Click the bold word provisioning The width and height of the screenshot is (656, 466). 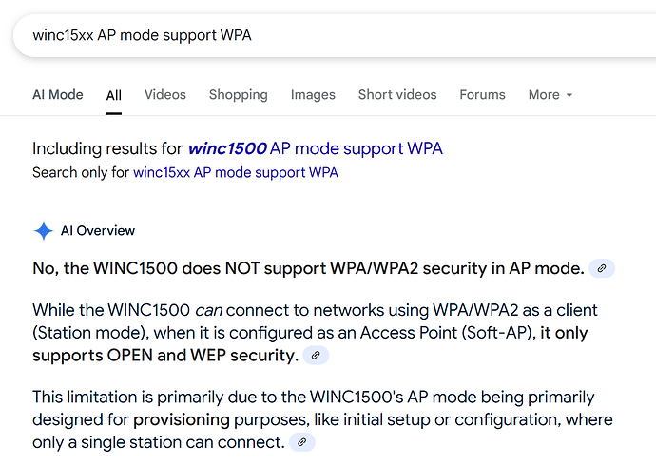182,419
